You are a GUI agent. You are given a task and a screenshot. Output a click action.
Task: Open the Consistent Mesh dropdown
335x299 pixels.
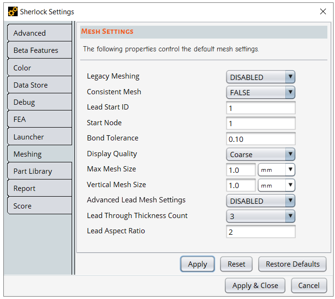[261, 92]
